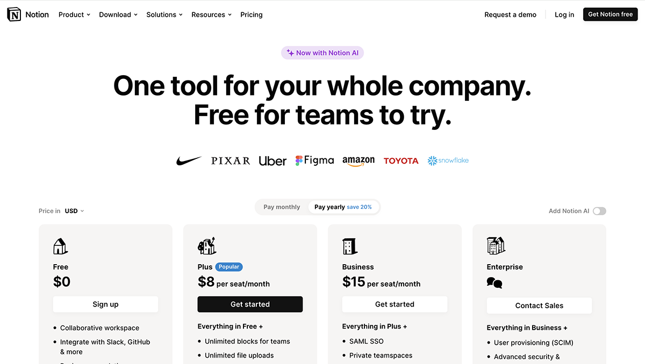Screen dimensions: 645x364
Task: Switch billing to Pay monthly
Action: (282, 207)
